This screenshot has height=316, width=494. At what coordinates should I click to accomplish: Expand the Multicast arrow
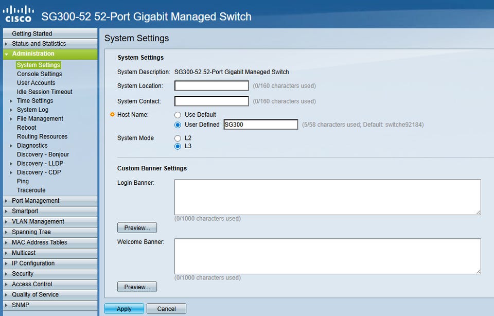point(6,253)
